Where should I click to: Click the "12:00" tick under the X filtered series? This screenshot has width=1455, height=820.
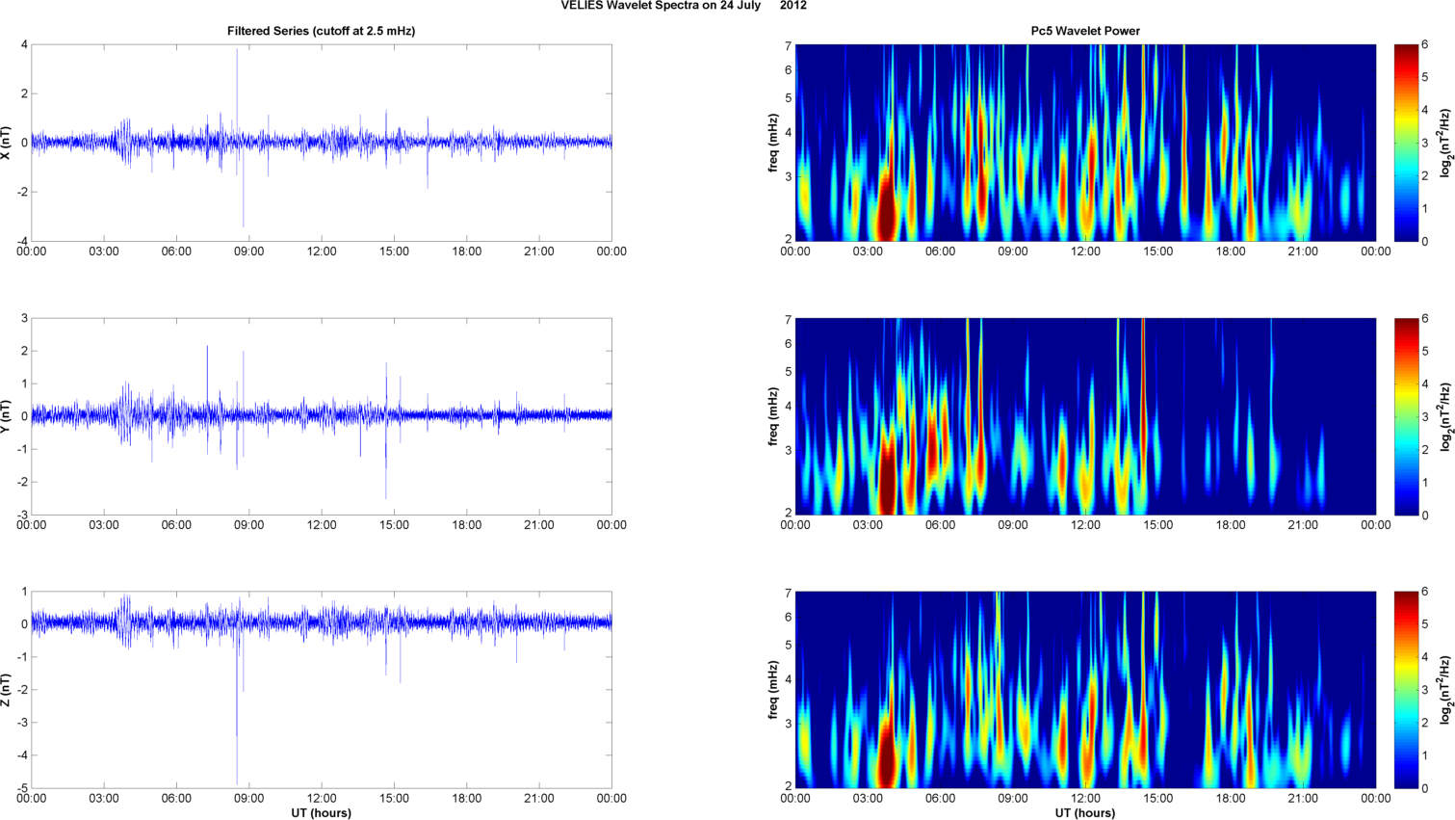(x=322, y=251)
